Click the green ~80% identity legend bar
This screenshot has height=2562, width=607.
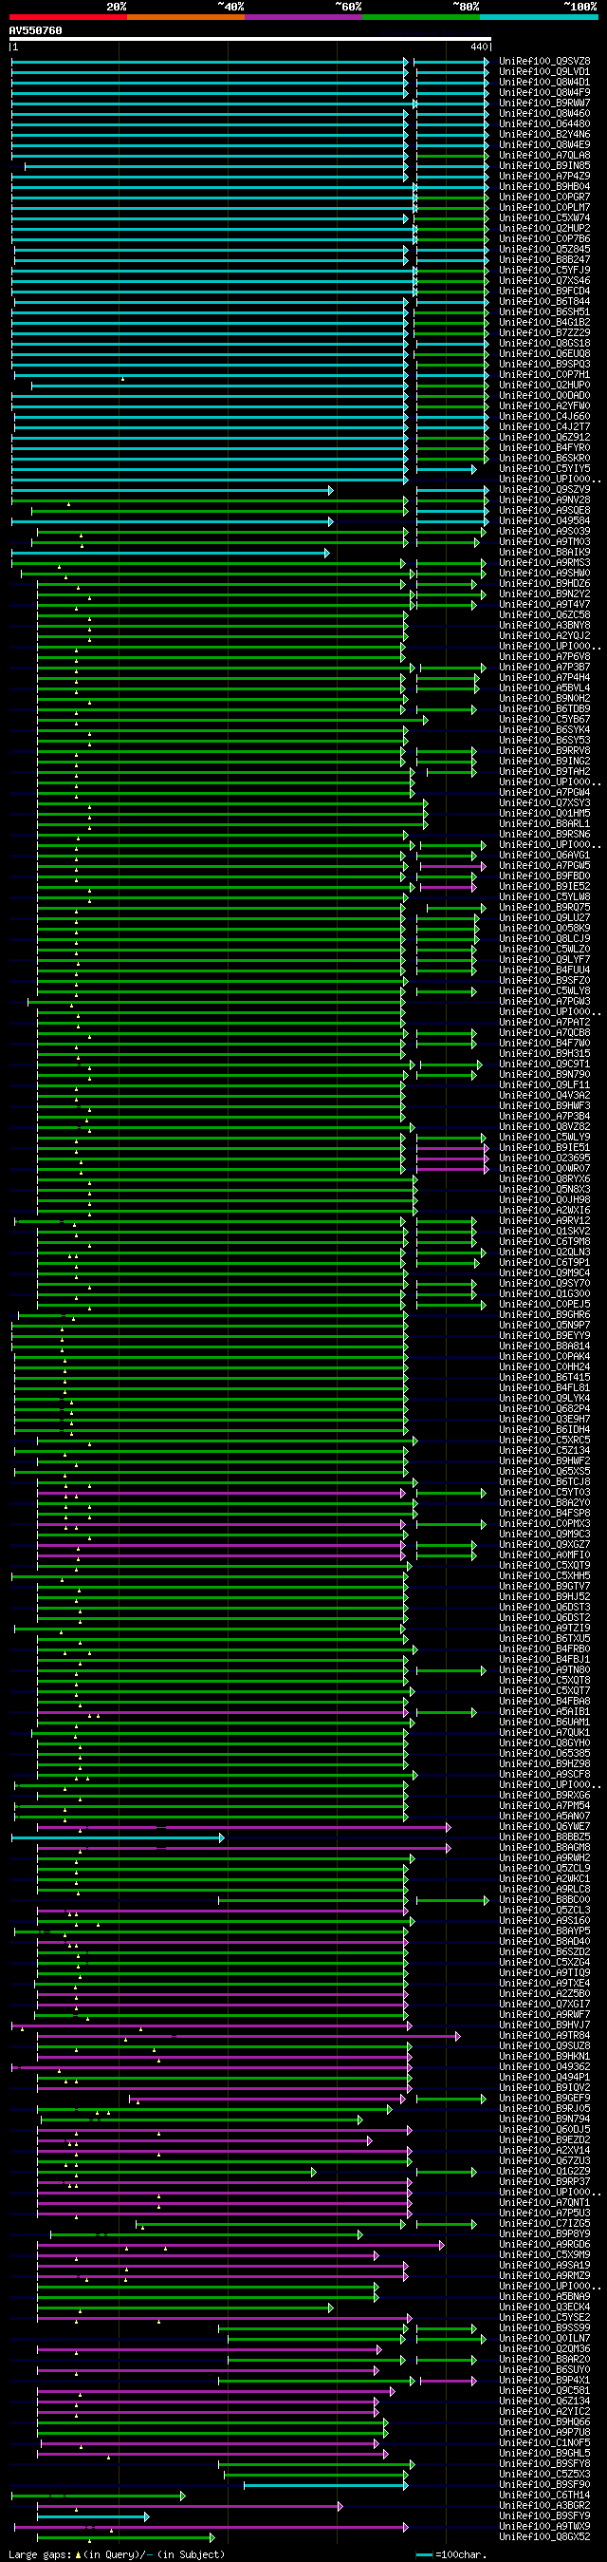pyautogui.click(x=421, y=17)
